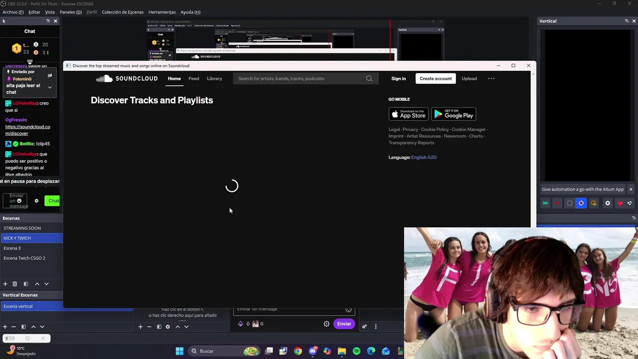Click the red heart icon in Vertical panel
The image size is (638, 359).
[x=620, y=203]
